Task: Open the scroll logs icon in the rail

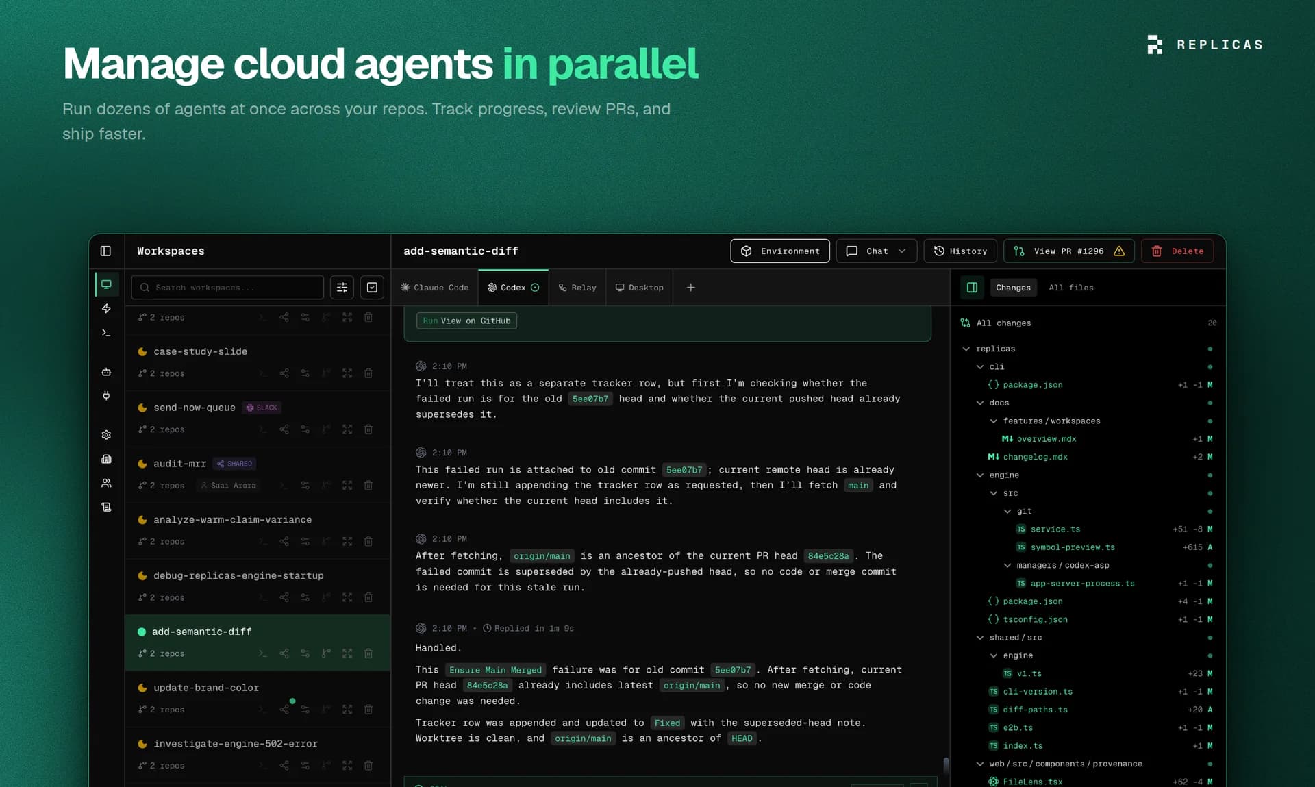Action: click(x=106, y=507)
